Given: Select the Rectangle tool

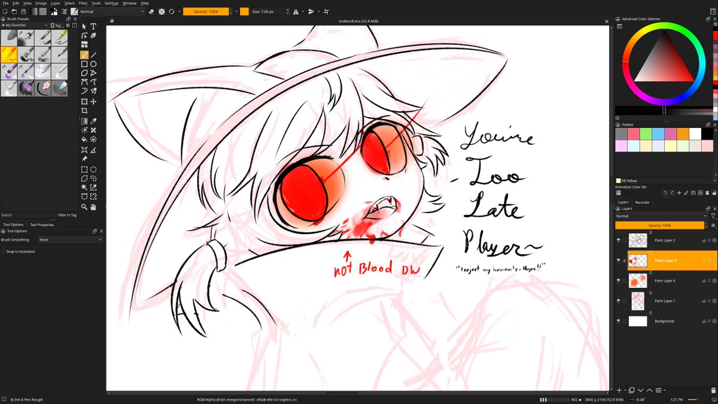Looking at the screenshot, I should coord(84,64).
